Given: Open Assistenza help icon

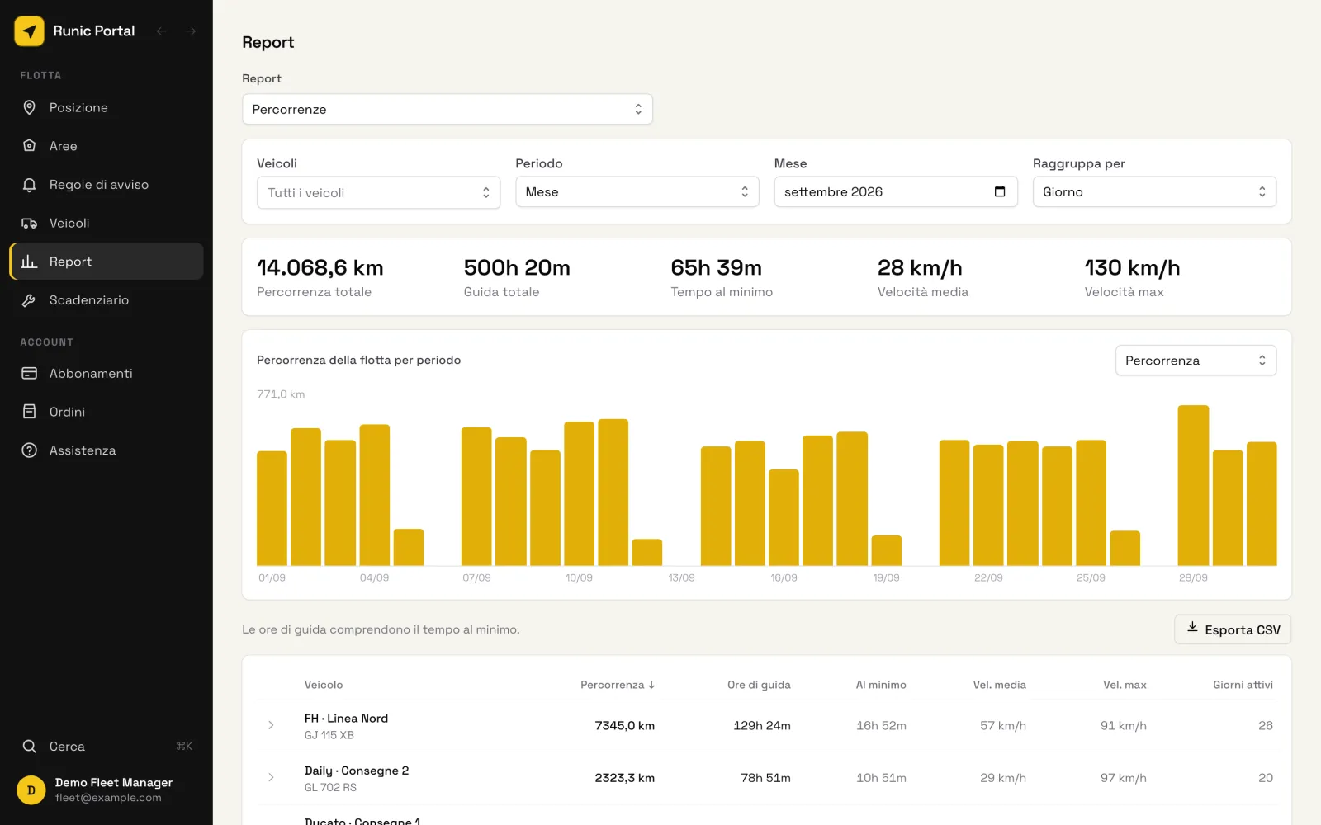Looking at the screenshot, I should click(x=30, y=450).
